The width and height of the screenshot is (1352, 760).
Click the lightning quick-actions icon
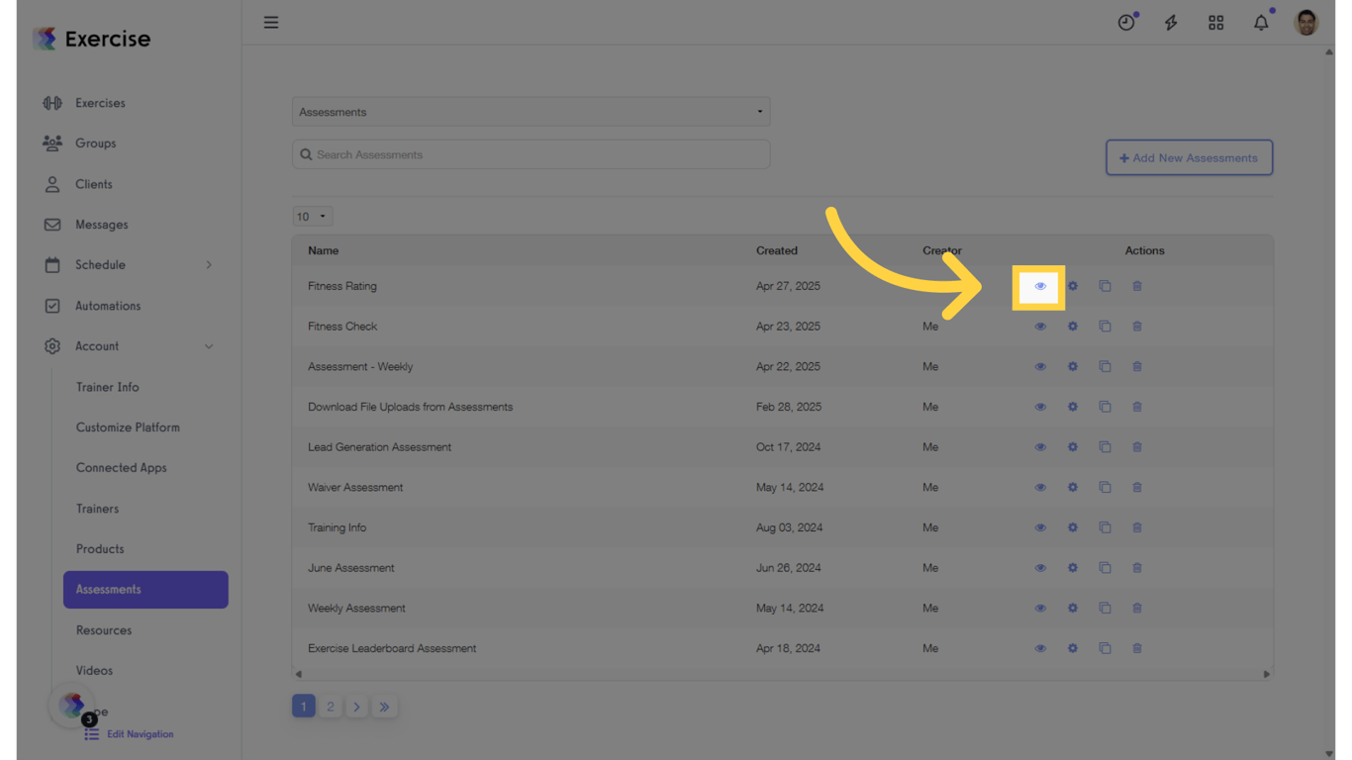point(1171,22)
